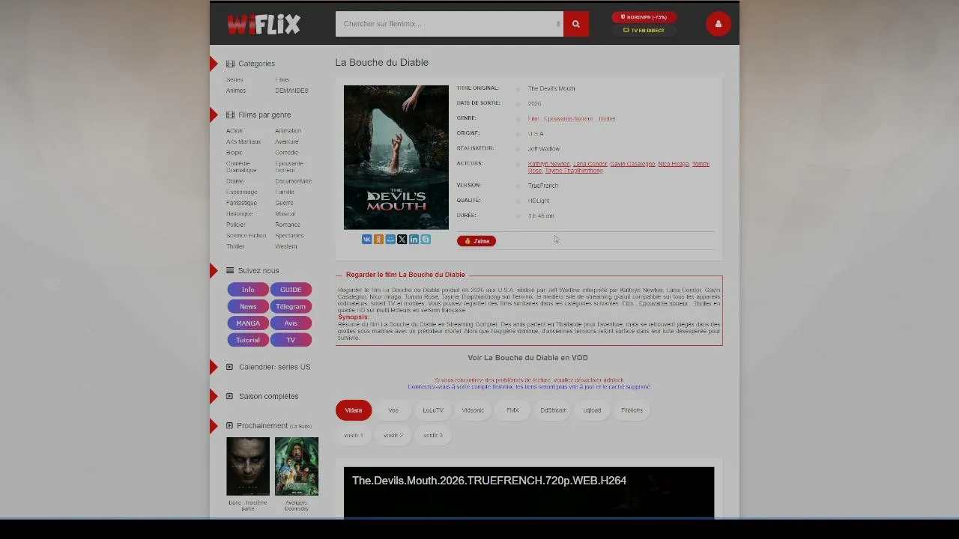Switch to the Vidsonic player
Viewport: 959px width, 539px height.
click(473, 410)
